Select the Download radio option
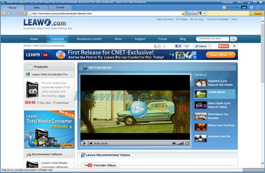265x173 pixels. 54,103
